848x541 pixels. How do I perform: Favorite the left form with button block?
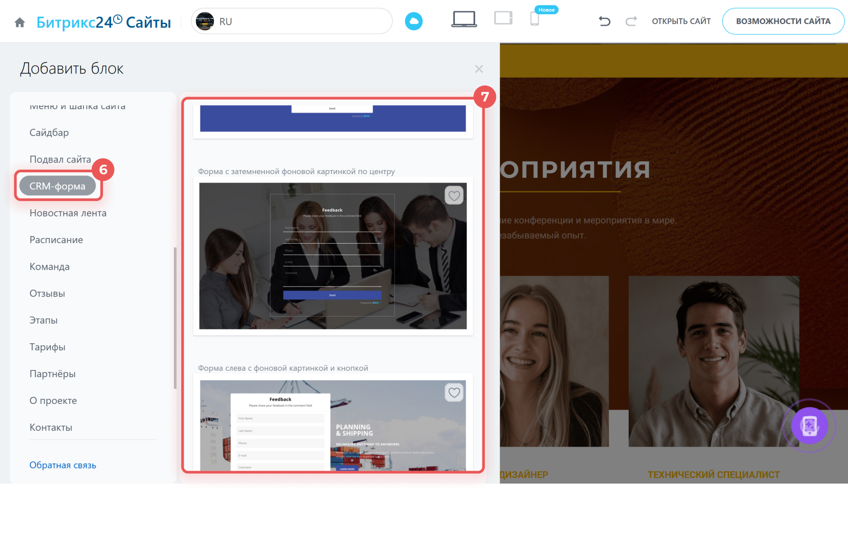454,393
